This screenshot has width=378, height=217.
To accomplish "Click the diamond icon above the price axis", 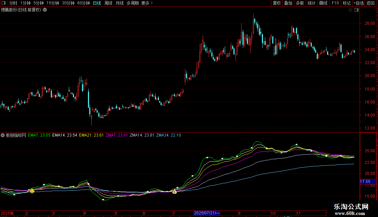I will click(351, 10).
